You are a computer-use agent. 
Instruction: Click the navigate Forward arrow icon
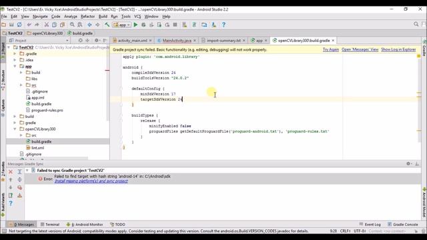click(x=97, y=25)
